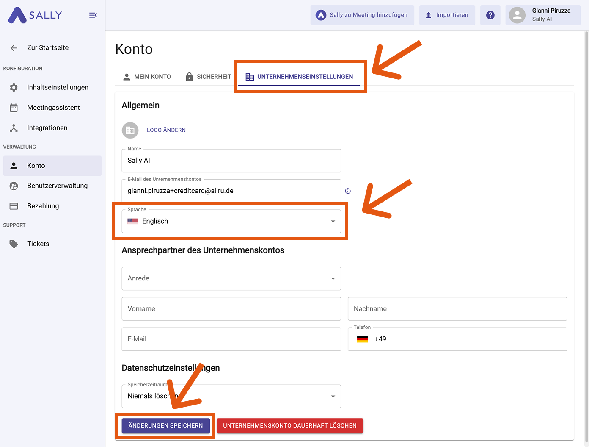589x447 pixels.
Task: Click the credit card icon for Bezahlung
Action: [14, 206]
